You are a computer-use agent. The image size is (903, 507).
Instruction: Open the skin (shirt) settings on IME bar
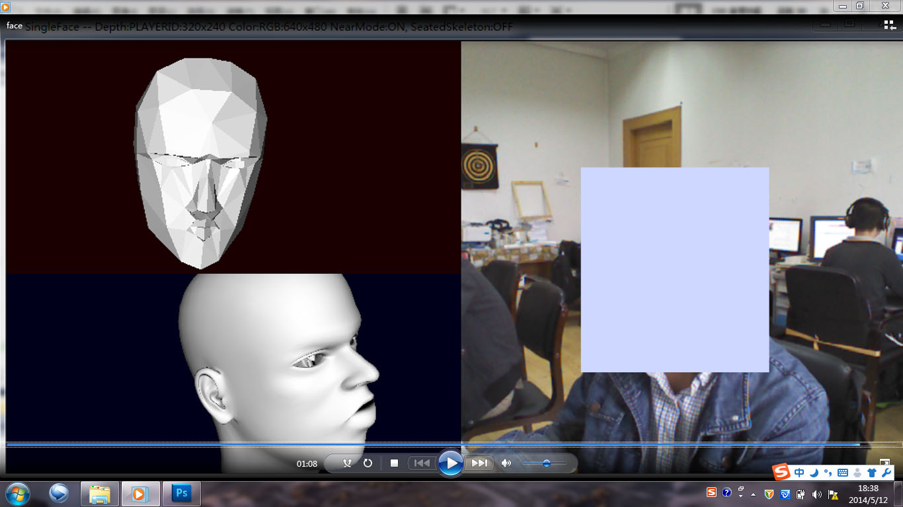pos(872,473)
